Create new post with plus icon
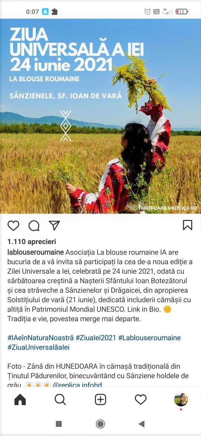This screenshot has height=436, width=201. click(x=100, y=399)
